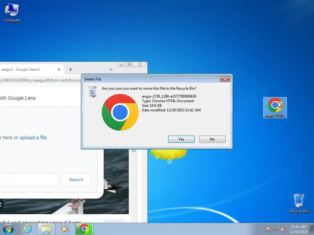The image size is (314, 235).
Task: Confirm deletion with the Yes button
Action: coord(181,139)
